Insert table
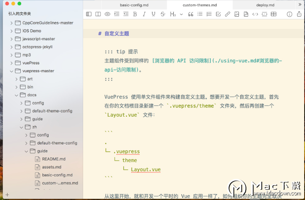The width and height of the screenshot is (305, 200). [274, 14]
